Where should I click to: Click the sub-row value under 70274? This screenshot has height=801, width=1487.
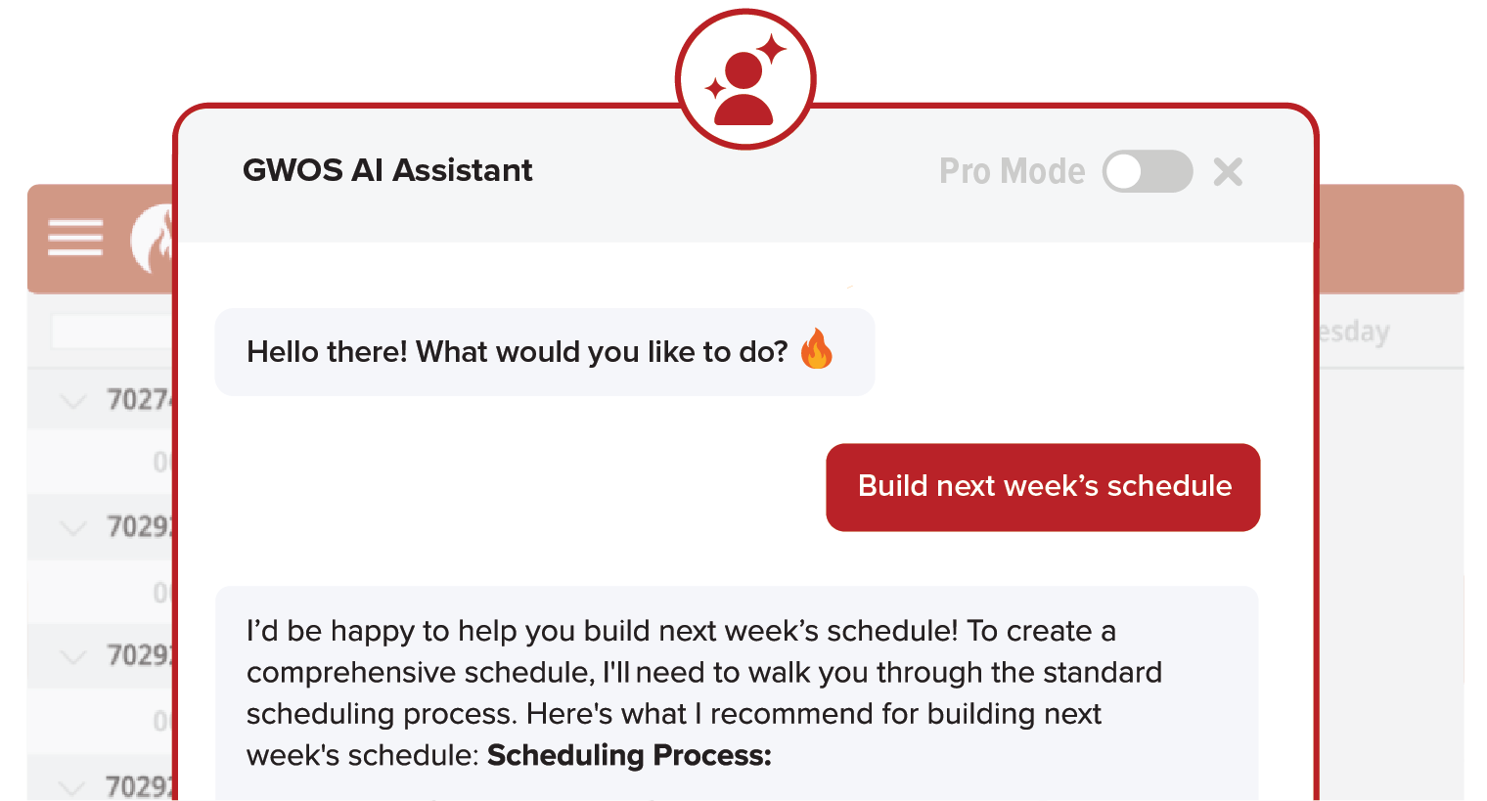point(161,463)
